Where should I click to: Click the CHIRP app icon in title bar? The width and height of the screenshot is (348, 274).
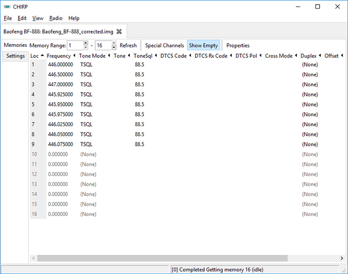click(x=7, y=6)
